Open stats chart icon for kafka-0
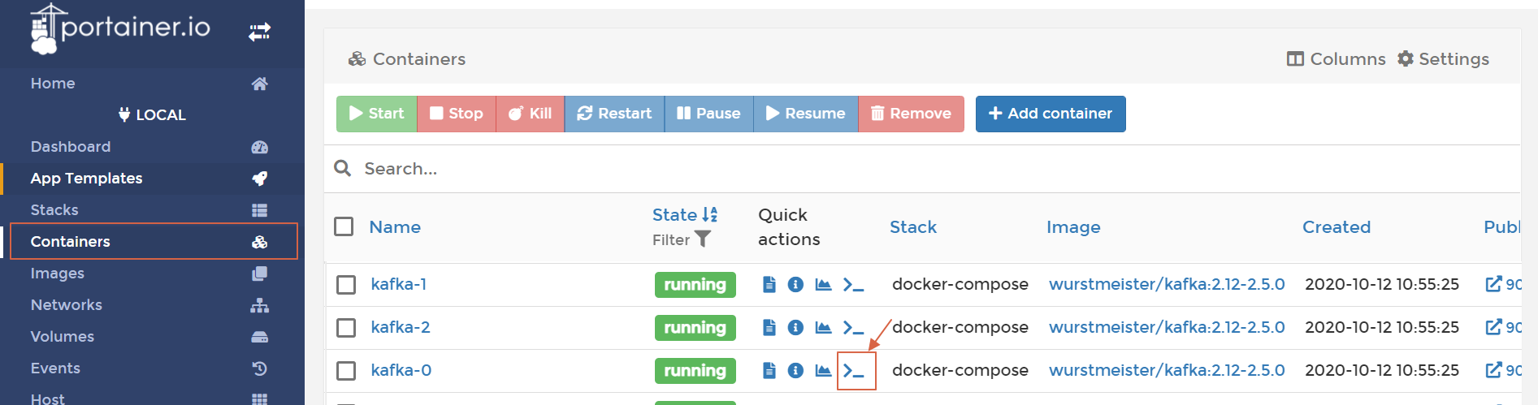1538x405 pixels. tap(823, 371)
